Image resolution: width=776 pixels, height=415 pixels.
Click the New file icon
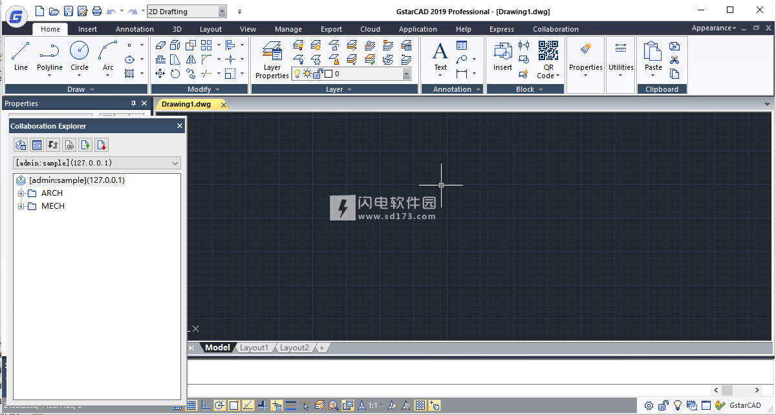pos(40,11)
